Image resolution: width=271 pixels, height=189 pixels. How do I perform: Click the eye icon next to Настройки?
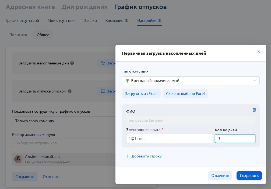[x=160, y=20]
